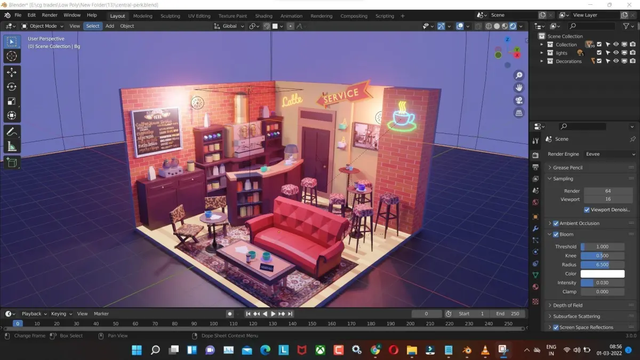Click the Bloom Color white swatch

click(x=602, y=274)
